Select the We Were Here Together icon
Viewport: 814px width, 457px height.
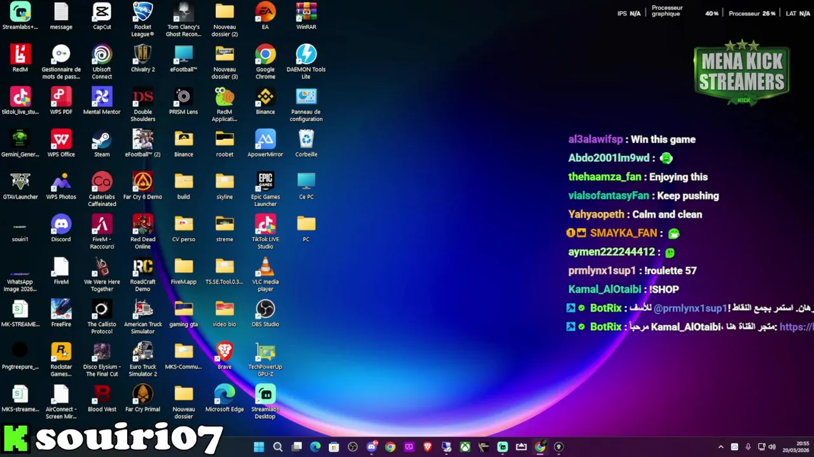[x=102, y=274]
